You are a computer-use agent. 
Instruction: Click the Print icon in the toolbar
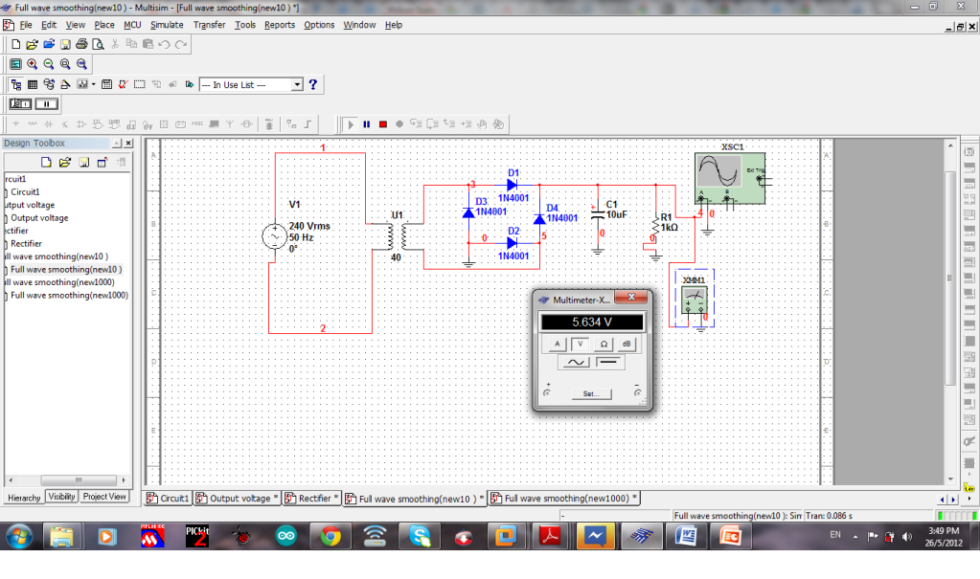81,44
